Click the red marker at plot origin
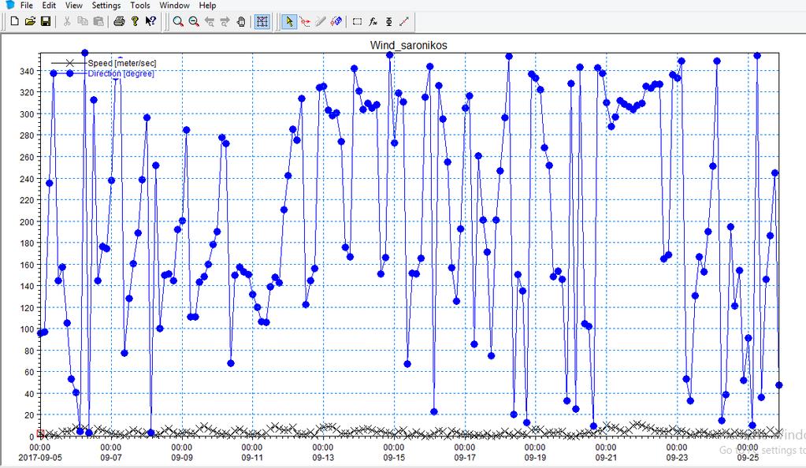Screen dimensions: 806x468 click(41, 434)
